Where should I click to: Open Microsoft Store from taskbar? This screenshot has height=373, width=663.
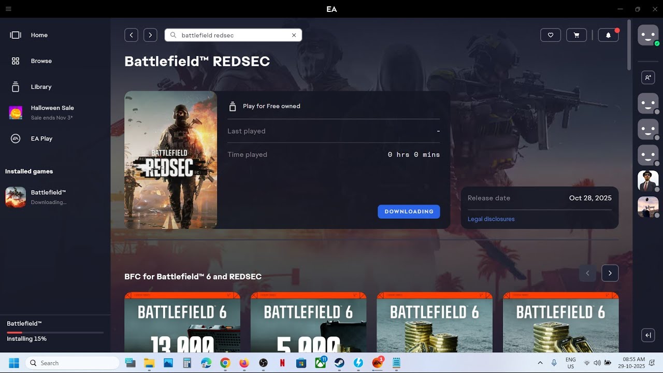[301, 363]
